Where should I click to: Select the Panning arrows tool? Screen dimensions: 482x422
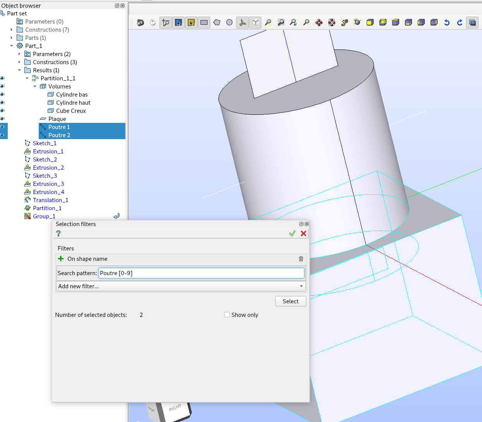click(319, 22)
